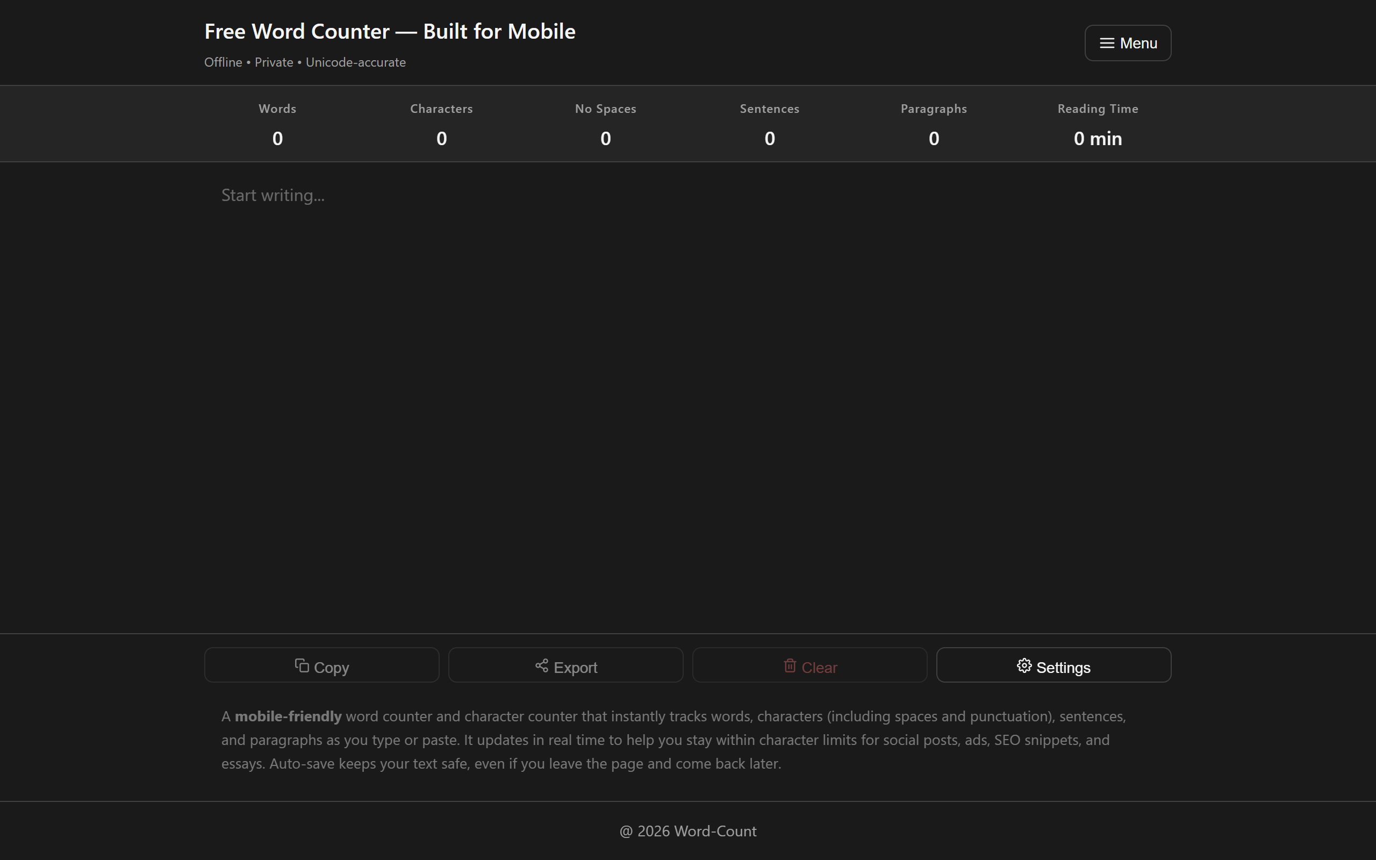
Task: Select the Characters count stat
Action: 442,124
